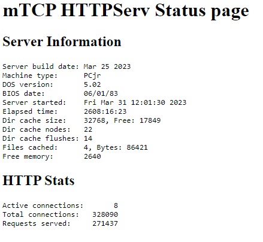This screenshot has width=263, height=242.
Task: Click the server started timestamp value
Action: tap(135, 102)
